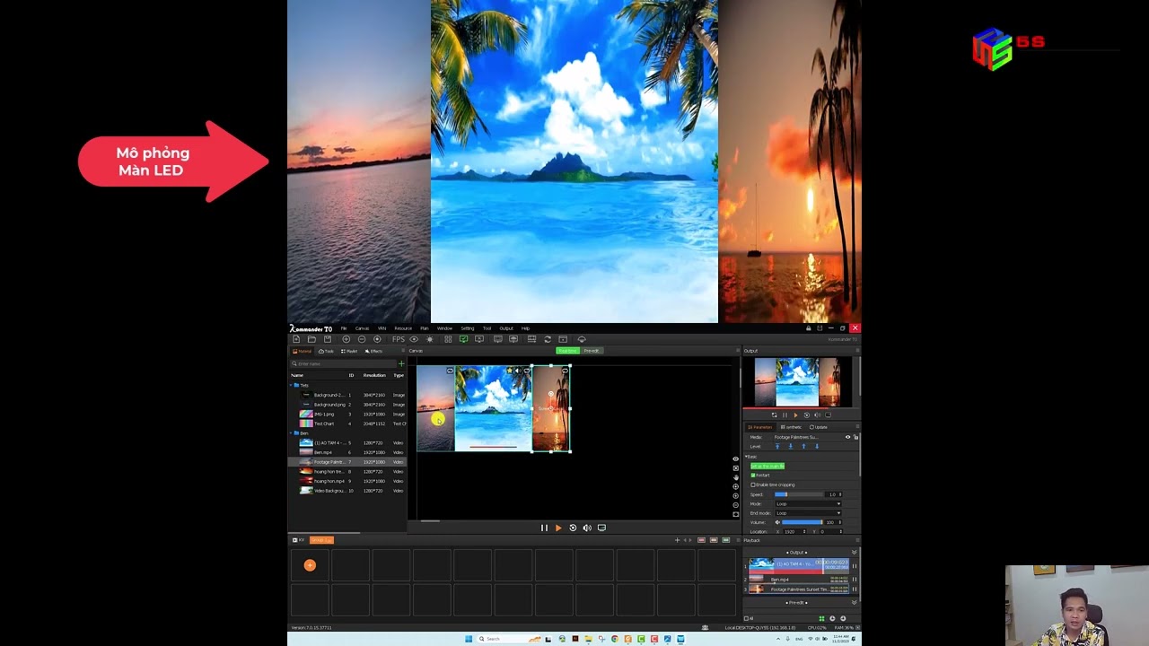The height and width of the screenshot is (646, 1149).
Task: Click the filmstrip toolbar icon
Action: [x=531, y=339]
